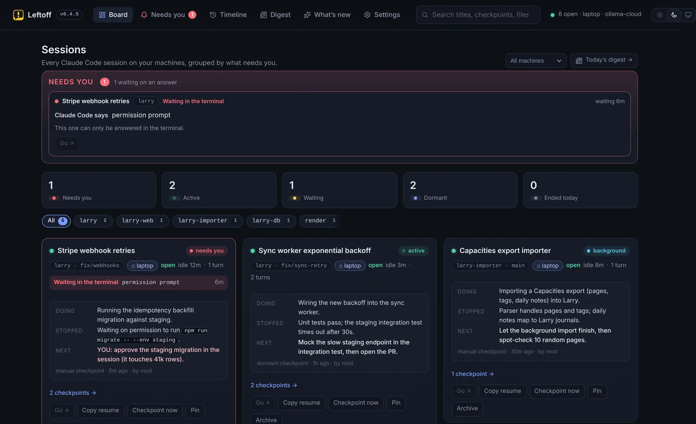Click Copy resume in Stripe webhook retries card
This screenshot has height=424, width=696.
coord(100,411)
